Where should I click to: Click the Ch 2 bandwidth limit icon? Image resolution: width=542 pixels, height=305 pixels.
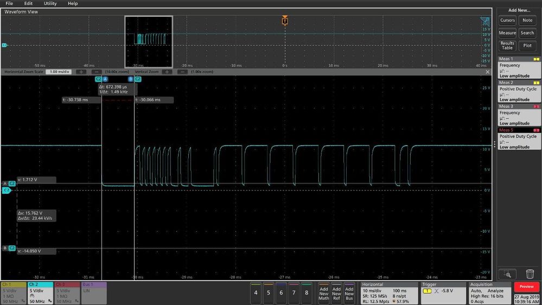(x=50, y=302)
